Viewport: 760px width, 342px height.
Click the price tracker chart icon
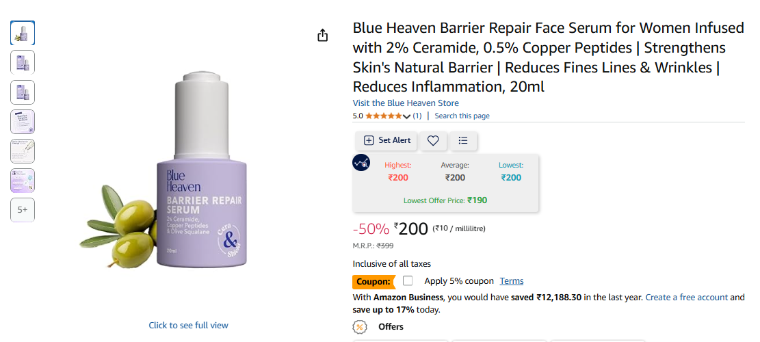click(x=361, y=162)
